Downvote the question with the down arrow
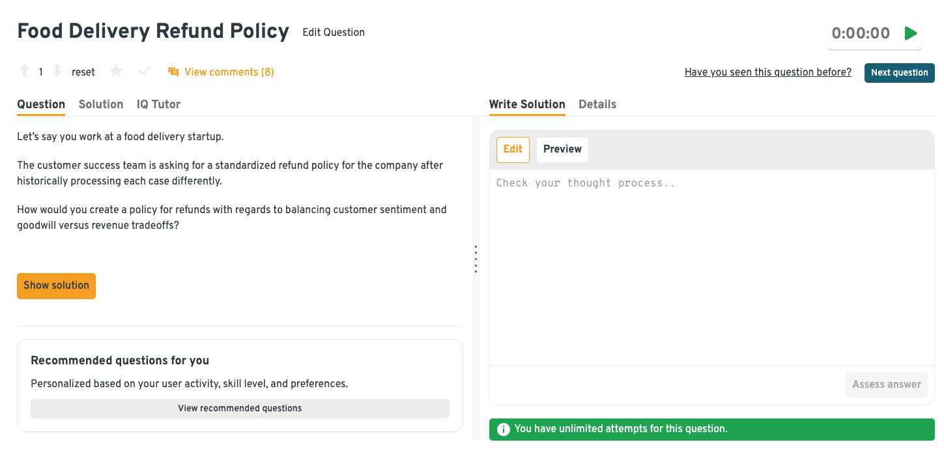 pos(57,72)
